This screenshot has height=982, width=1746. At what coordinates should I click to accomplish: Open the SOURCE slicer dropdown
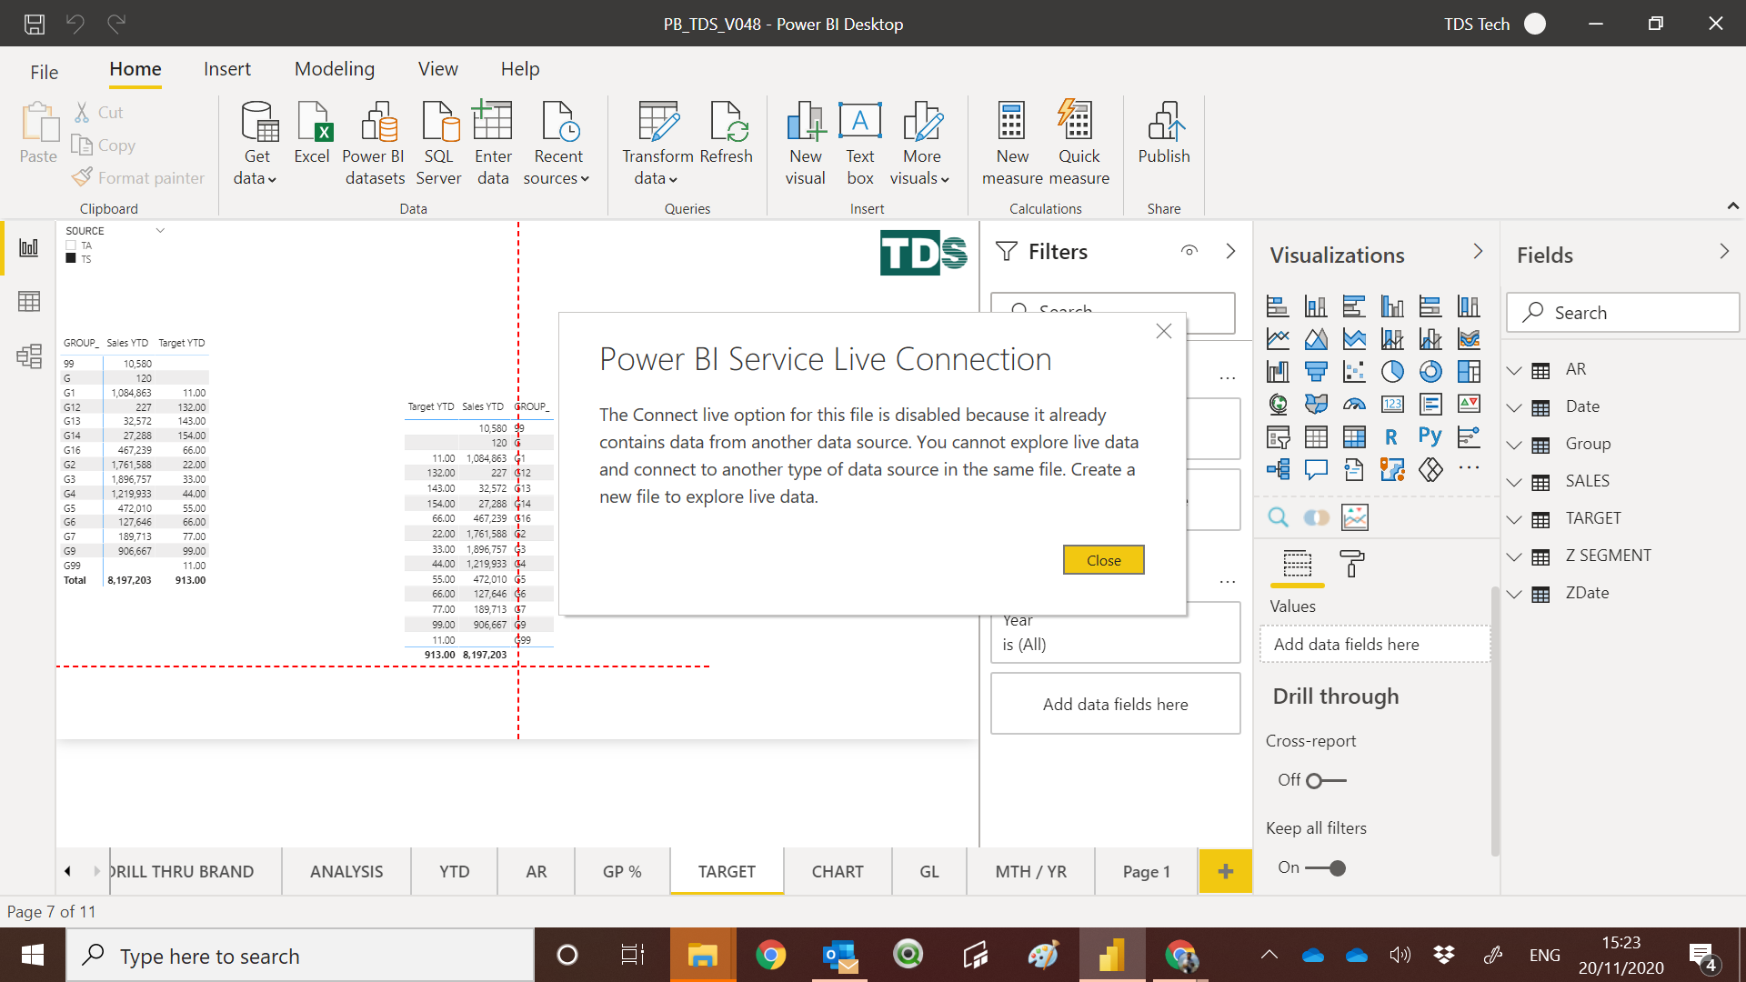[x=160, y=230]
